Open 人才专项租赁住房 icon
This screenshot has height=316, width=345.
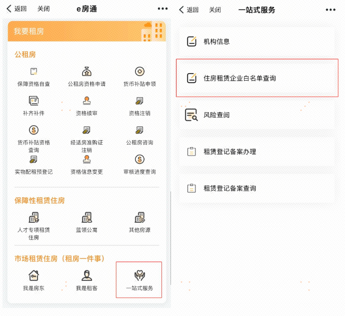pyautogui.click(x=33, y=217)
